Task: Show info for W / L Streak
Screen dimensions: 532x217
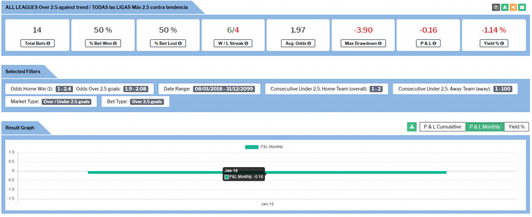Action: (246, 44)
